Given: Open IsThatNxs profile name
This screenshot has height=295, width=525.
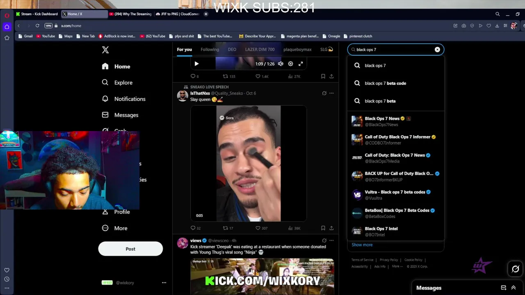Looking at the screenshot, I should click(x=200, y=93).
